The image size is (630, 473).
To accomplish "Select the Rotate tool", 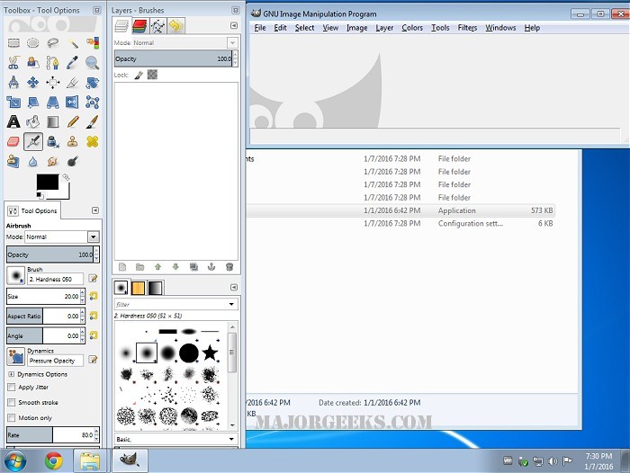I will [x=92, y=83].
